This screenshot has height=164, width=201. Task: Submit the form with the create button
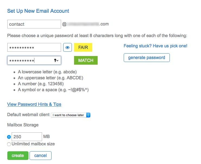point(18,156)
